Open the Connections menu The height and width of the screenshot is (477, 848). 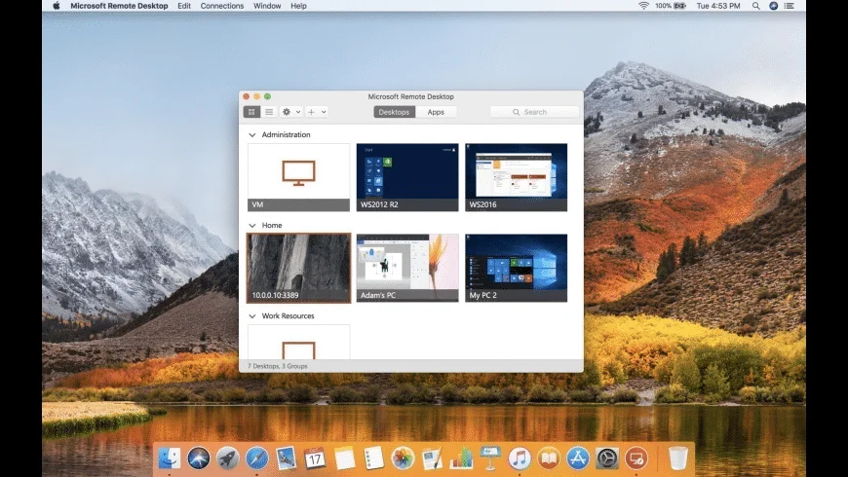click(221, 6)
